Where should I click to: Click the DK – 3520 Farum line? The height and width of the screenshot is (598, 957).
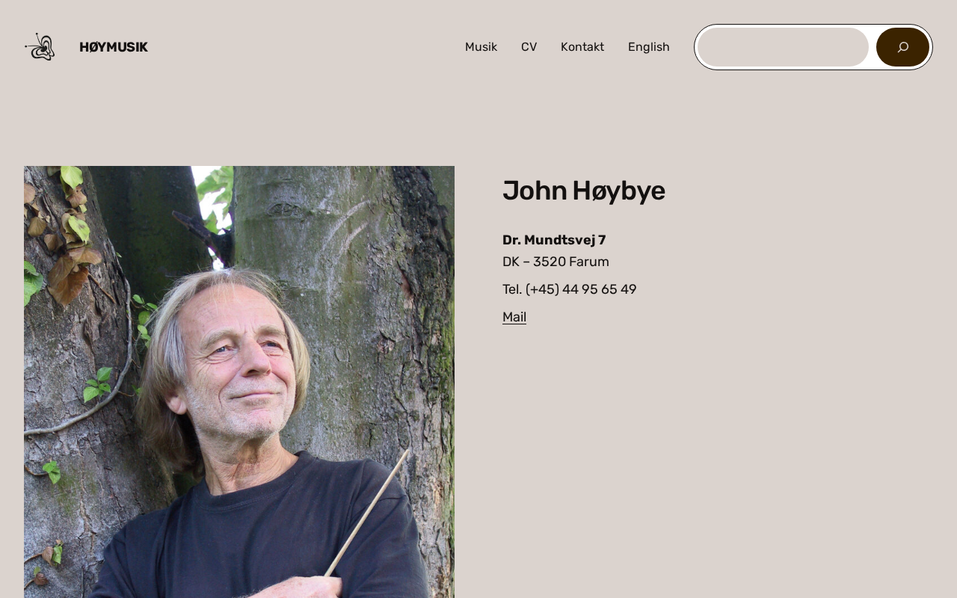[556, 262]
